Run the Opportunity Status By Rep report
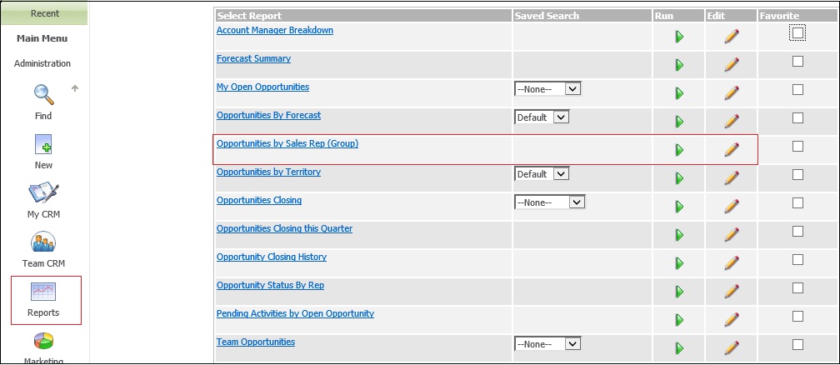Screen dimensions: 840x365 pos(679,292)
